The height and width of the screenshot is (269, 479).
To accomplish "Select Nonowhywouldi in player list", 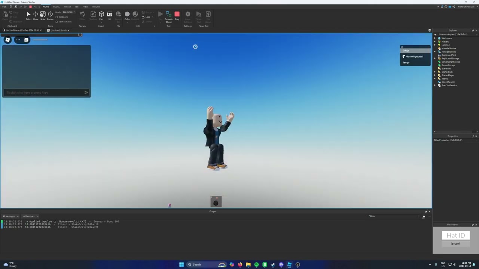I will coord(415,56).
